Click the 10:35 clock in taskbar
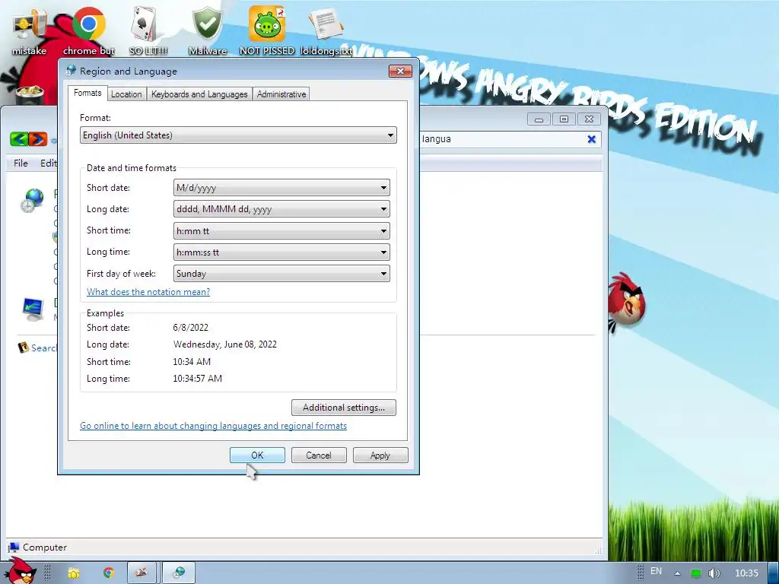The width and height of the screenshot is (779, 584). coord(746,573)
